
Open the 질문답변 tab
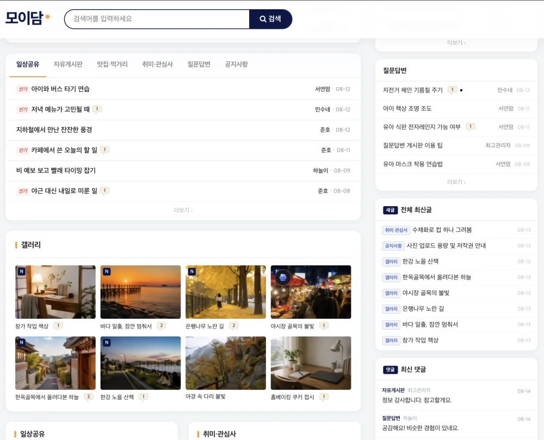point(199,65)
